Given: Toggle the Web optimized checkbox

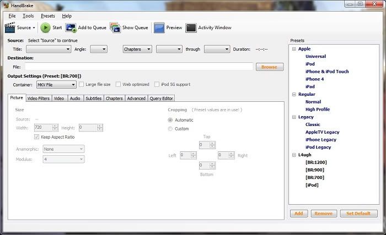Looking at the screenshot, I should pos(118,84).
